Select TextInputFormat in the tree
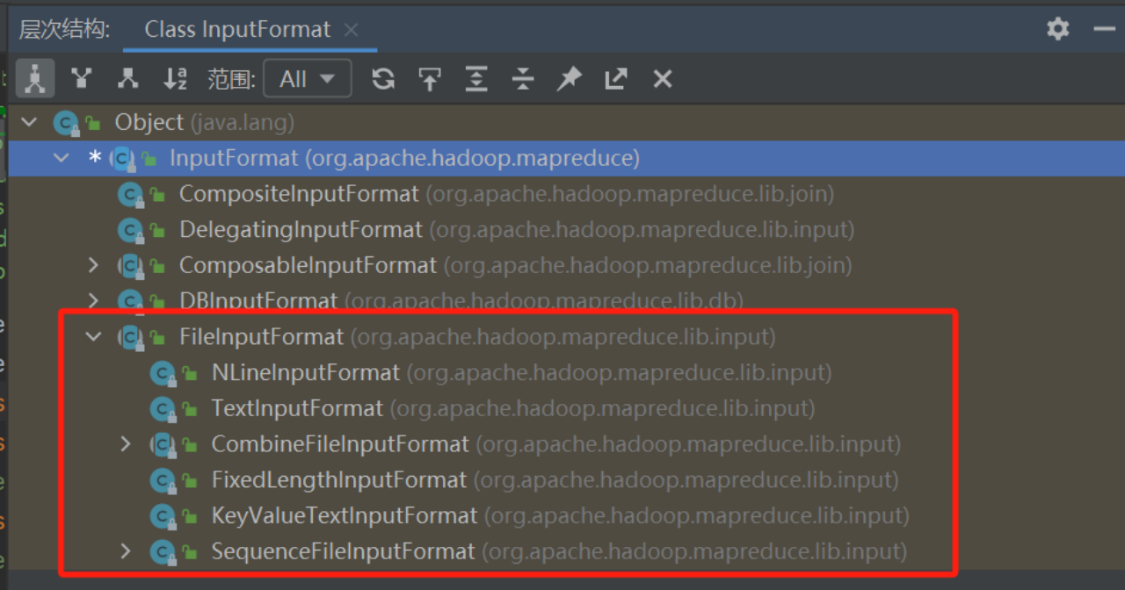The height and width of the screenshot is (590, 1125). (297, 408)
